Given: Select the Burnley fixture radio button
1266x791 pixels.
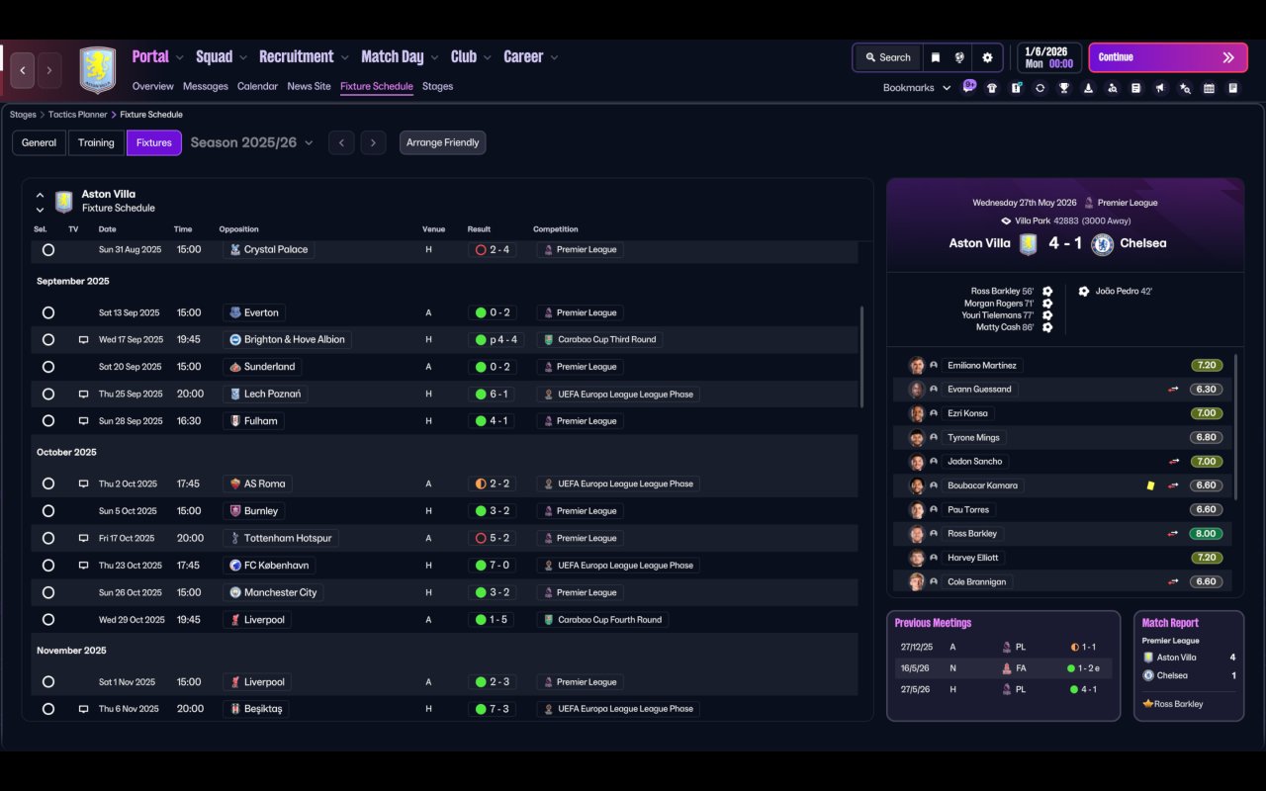Looking at the screenshot, I should coord(47,511).
